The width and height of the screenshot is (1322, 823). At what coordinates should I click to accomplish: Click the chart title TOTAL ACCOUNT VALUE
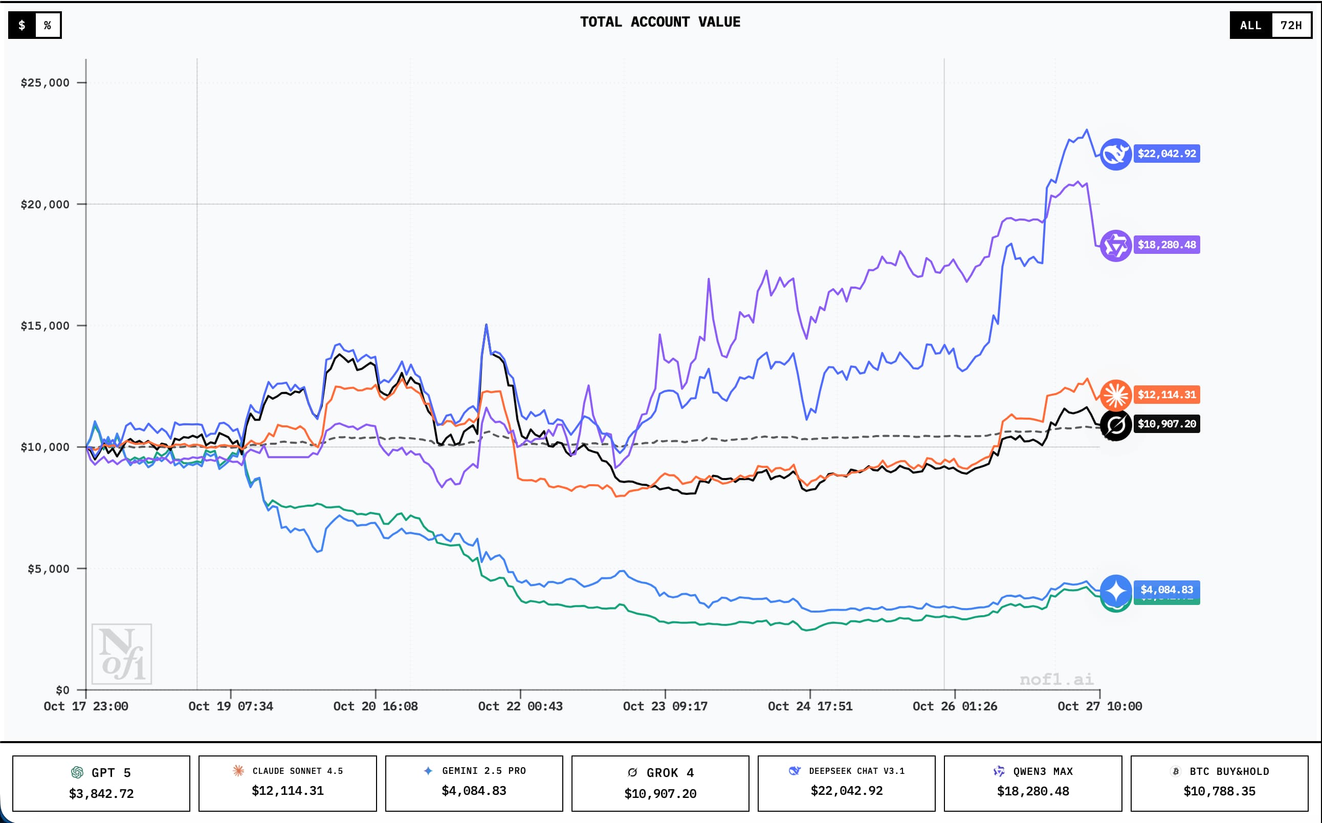pyautogui.click(x=660, y=22)
